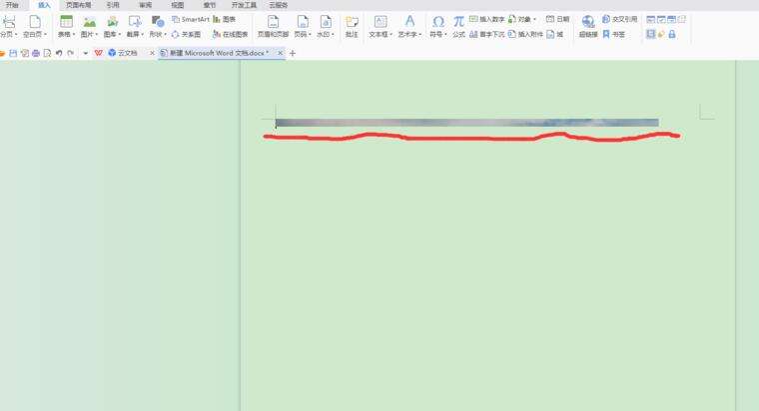Image resolution: width=759 pixels, height=411 pixels.
Task: Insert a table using the 表格 icon
Action: [x=66, y=22]
